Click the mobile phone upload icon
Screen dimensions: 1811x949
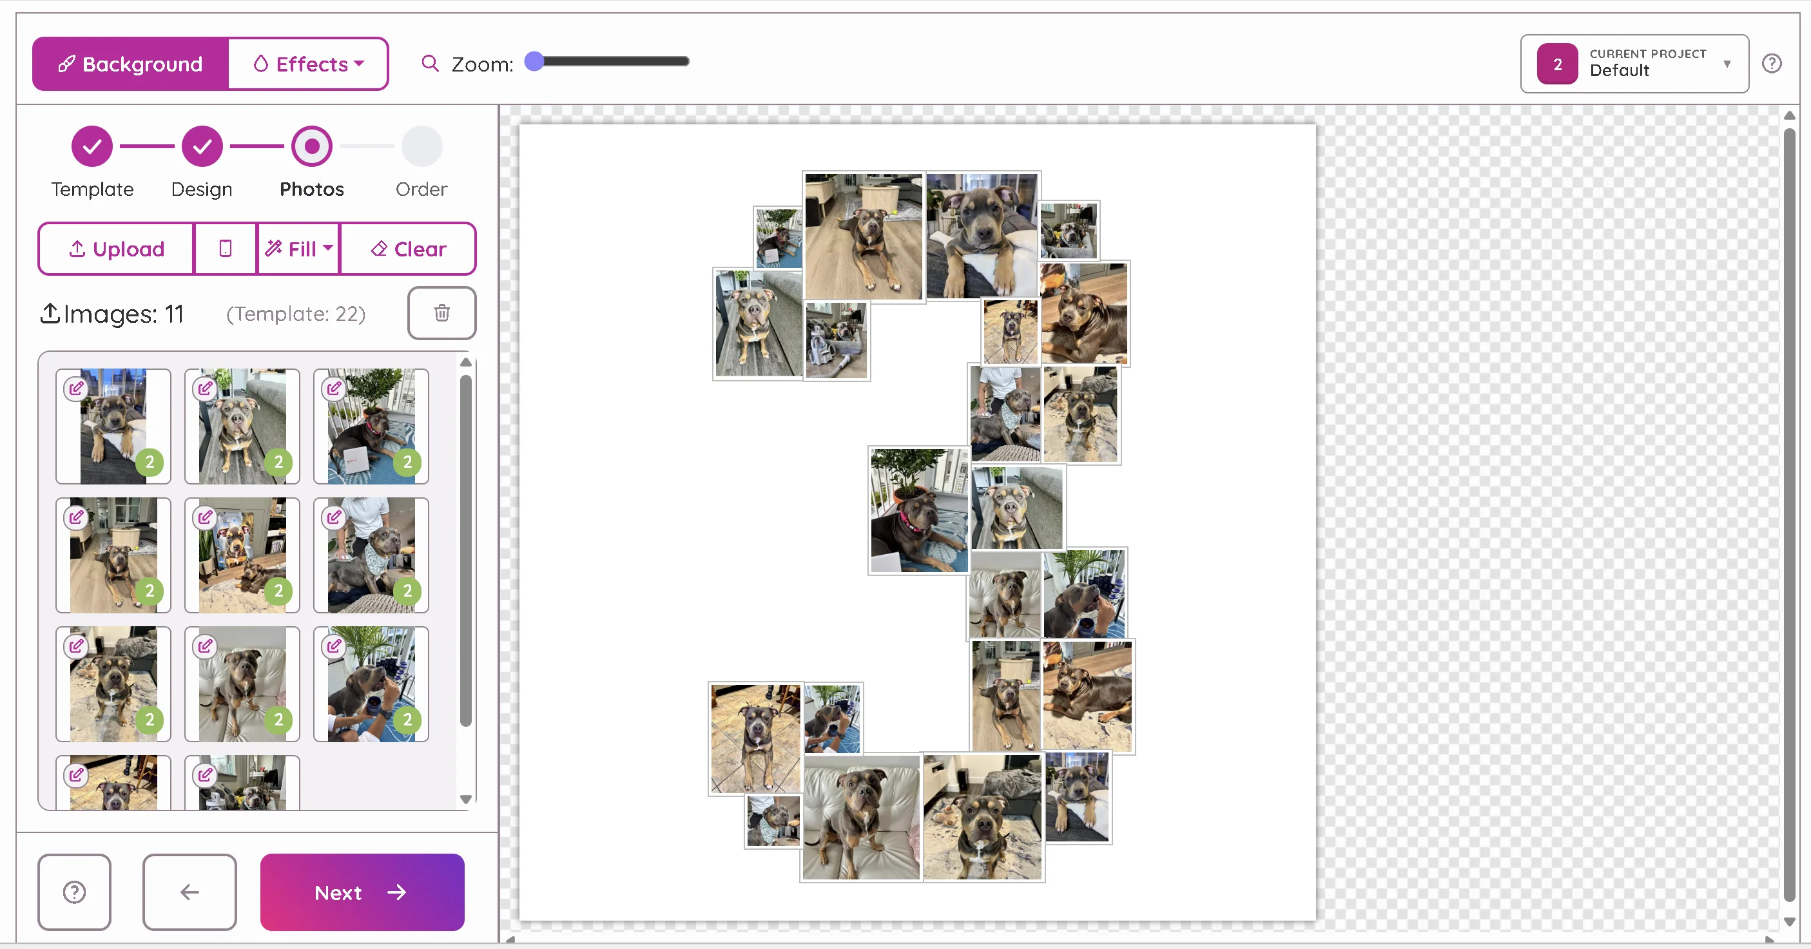(x=225, y=249)
